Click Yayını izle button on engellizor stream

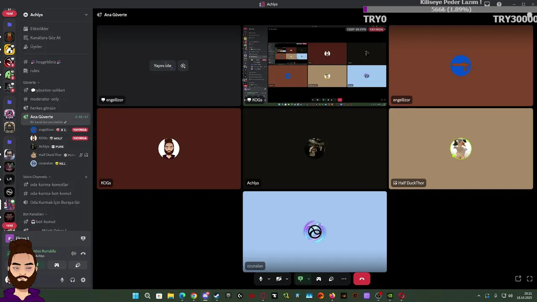click(162, 66)
